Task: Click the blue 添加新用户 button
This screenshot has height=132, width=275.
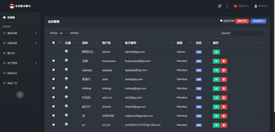Action: point(259,21)
